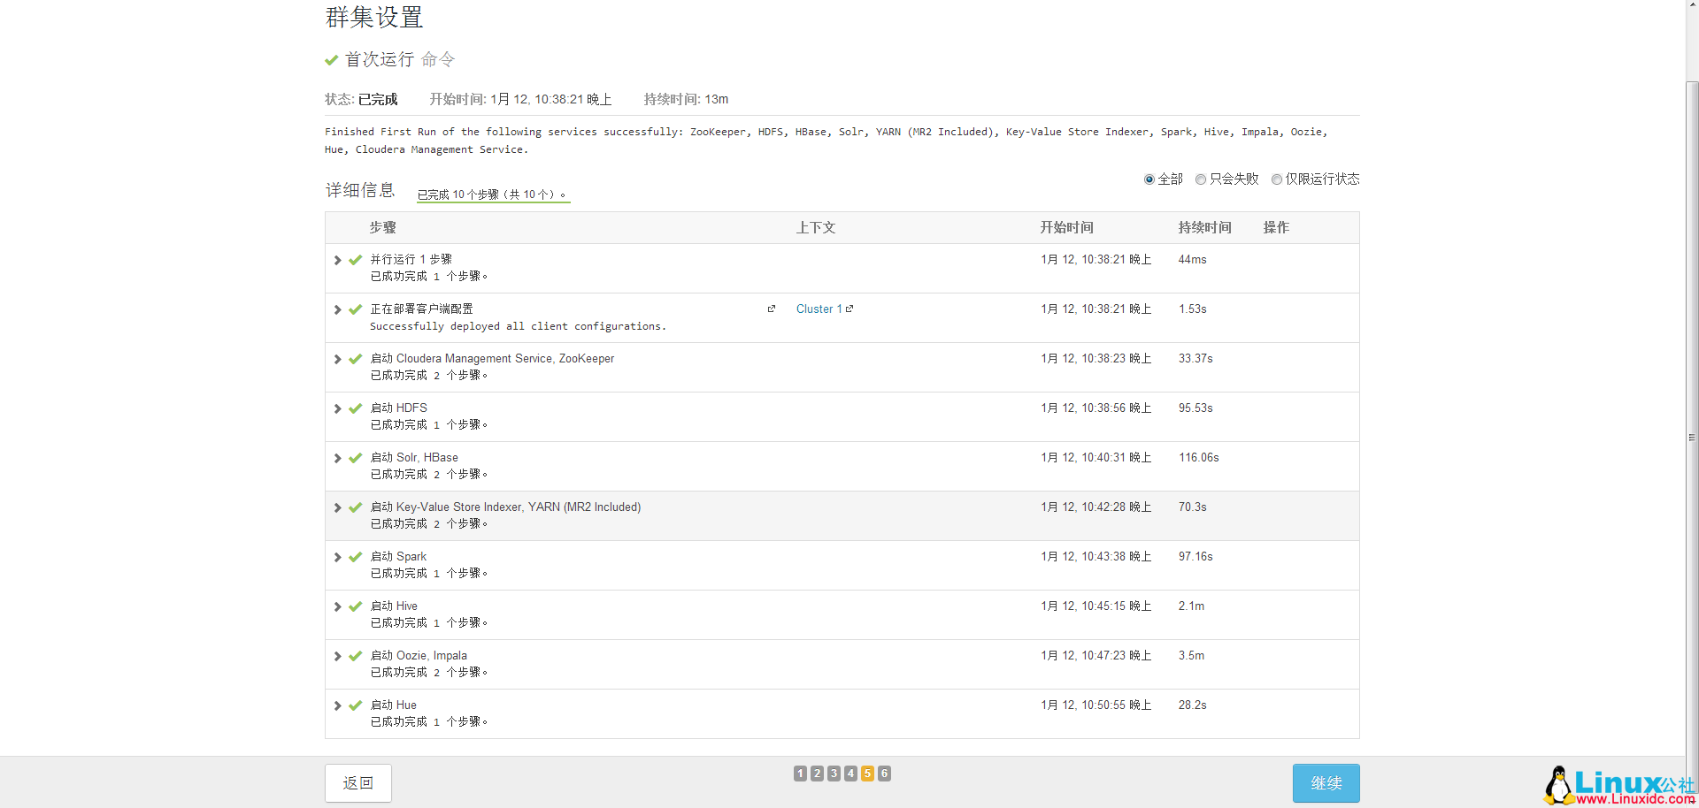1699x808 pixels.
Task: Jump to wizard step 6 in pagination
Action: point(884,774)
